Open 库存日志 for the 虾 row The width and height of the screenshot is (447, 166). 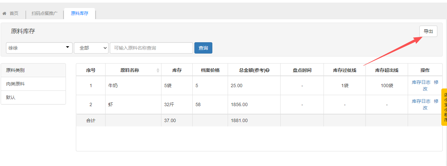pos(421,101)
